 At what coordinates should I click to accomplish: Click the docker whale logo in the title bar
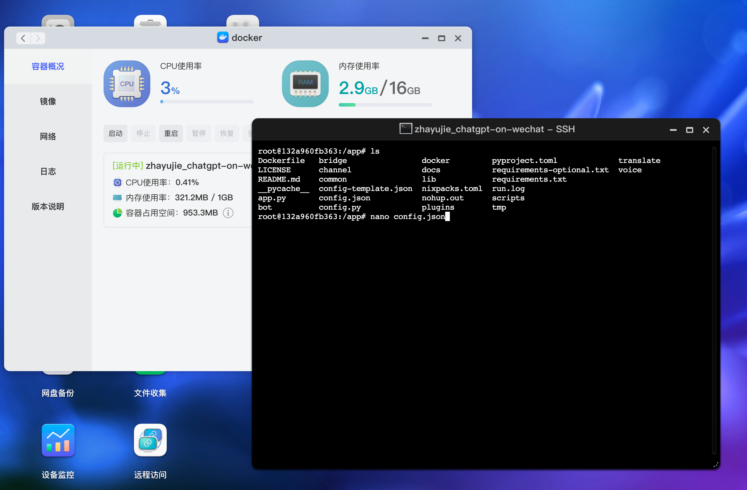point(223,38)
